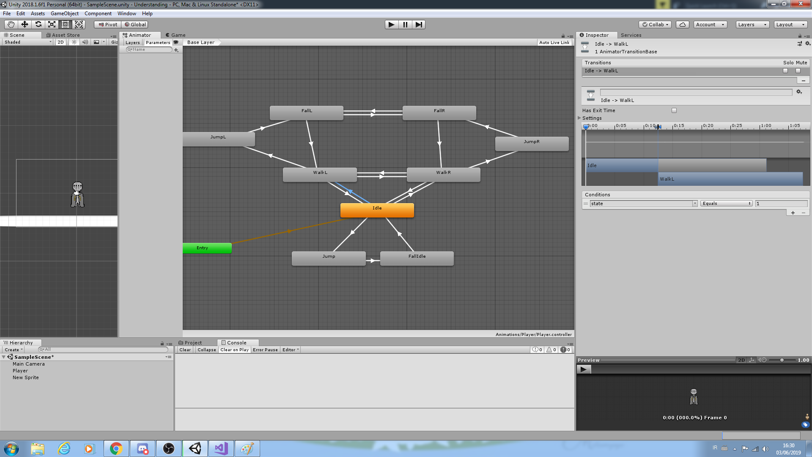Open the Inspector preset sliders icon
This screenshot has height=457, width=812.
tap(799, 44)
